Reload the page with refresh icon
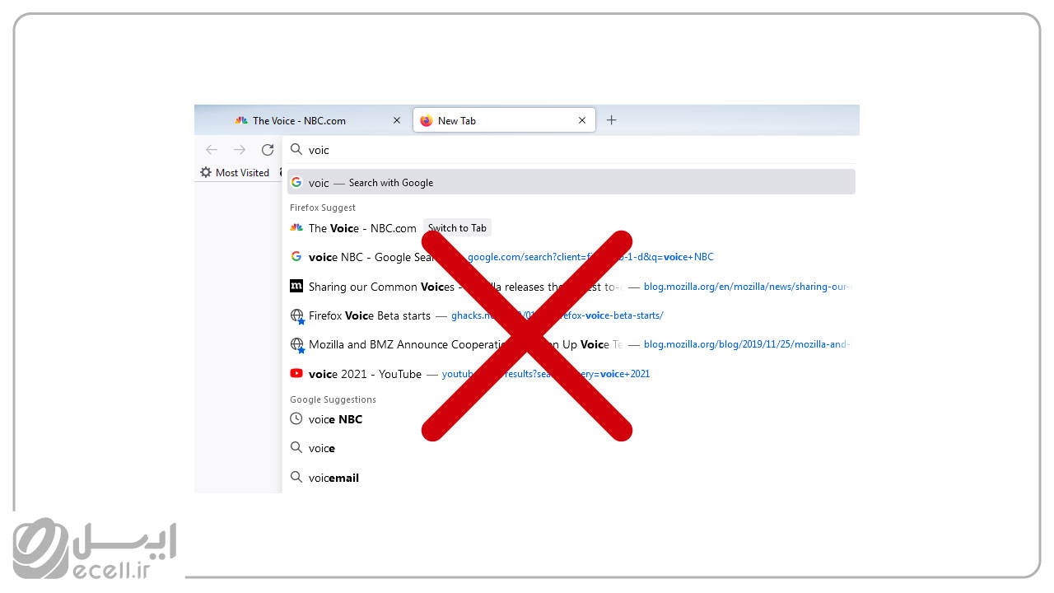 268,150
